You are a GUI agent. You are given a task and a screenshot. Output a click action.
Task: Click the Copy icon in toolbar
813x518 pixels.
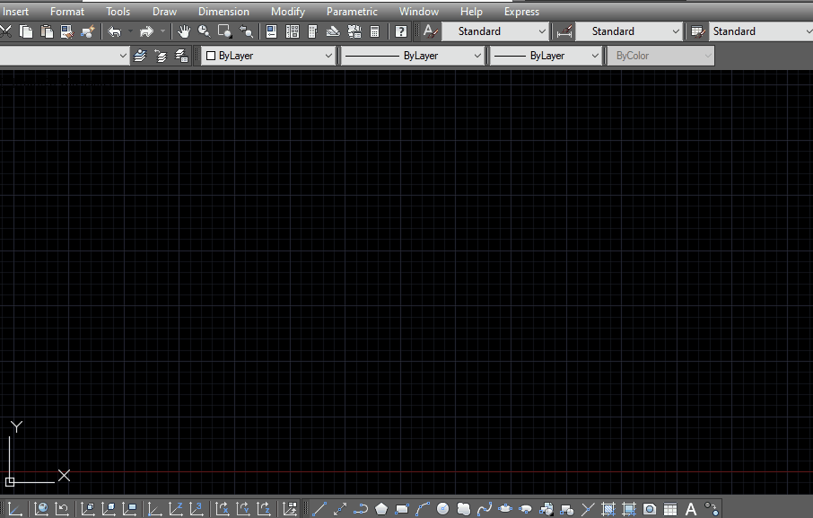[25, 31]
